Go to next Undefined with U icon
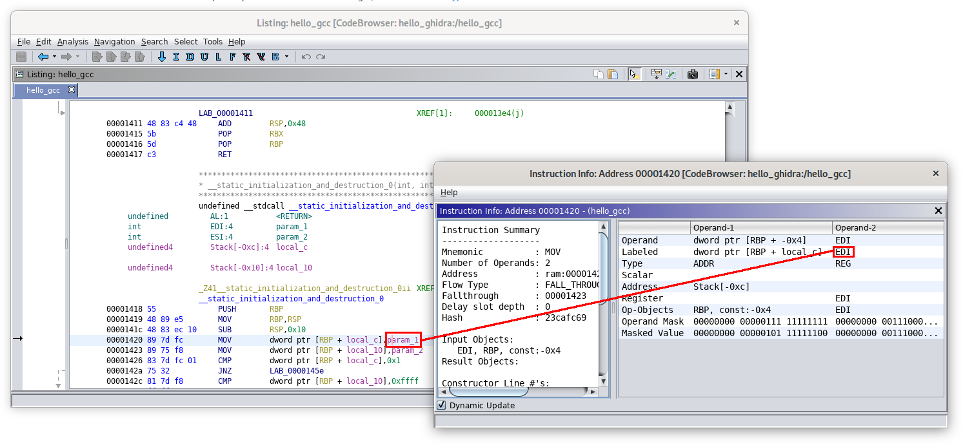 (204, 57)
